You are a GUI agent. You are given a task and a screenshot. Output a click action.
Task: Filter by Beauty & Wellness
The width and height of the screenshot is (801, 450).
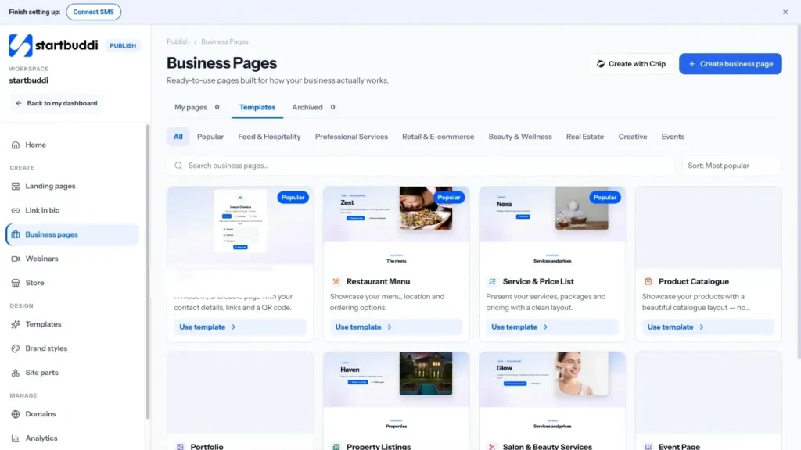pos(520,137)
